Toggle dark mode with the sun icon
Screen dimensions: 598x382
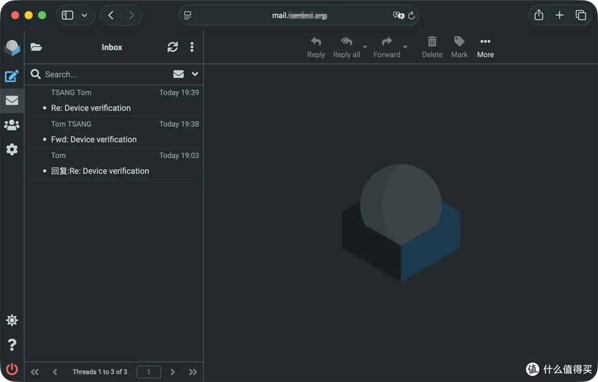pyautogui.click(x=12, y=320)
